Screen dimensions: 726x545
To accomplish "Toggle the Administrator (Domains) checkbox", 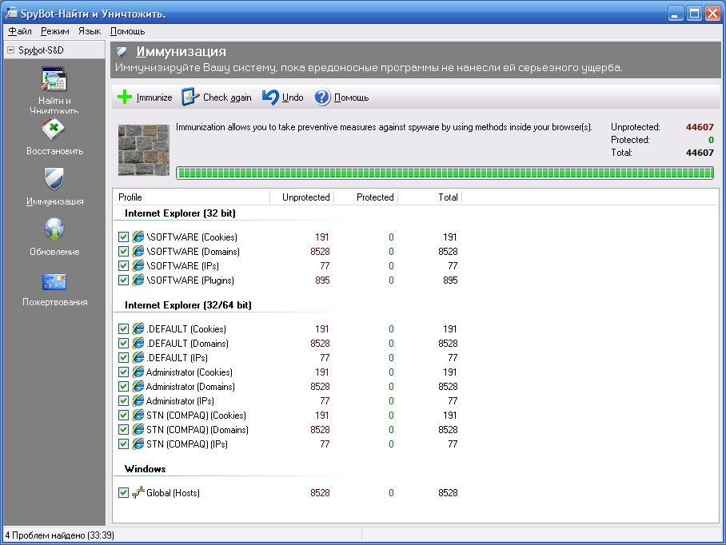I will (x=123, y=386).
